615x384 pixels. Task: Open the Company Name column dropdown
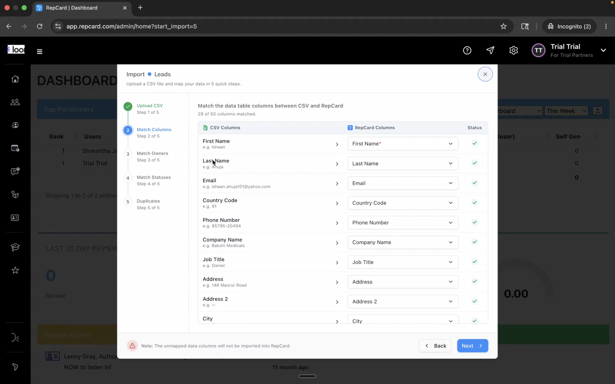[403, 242]
